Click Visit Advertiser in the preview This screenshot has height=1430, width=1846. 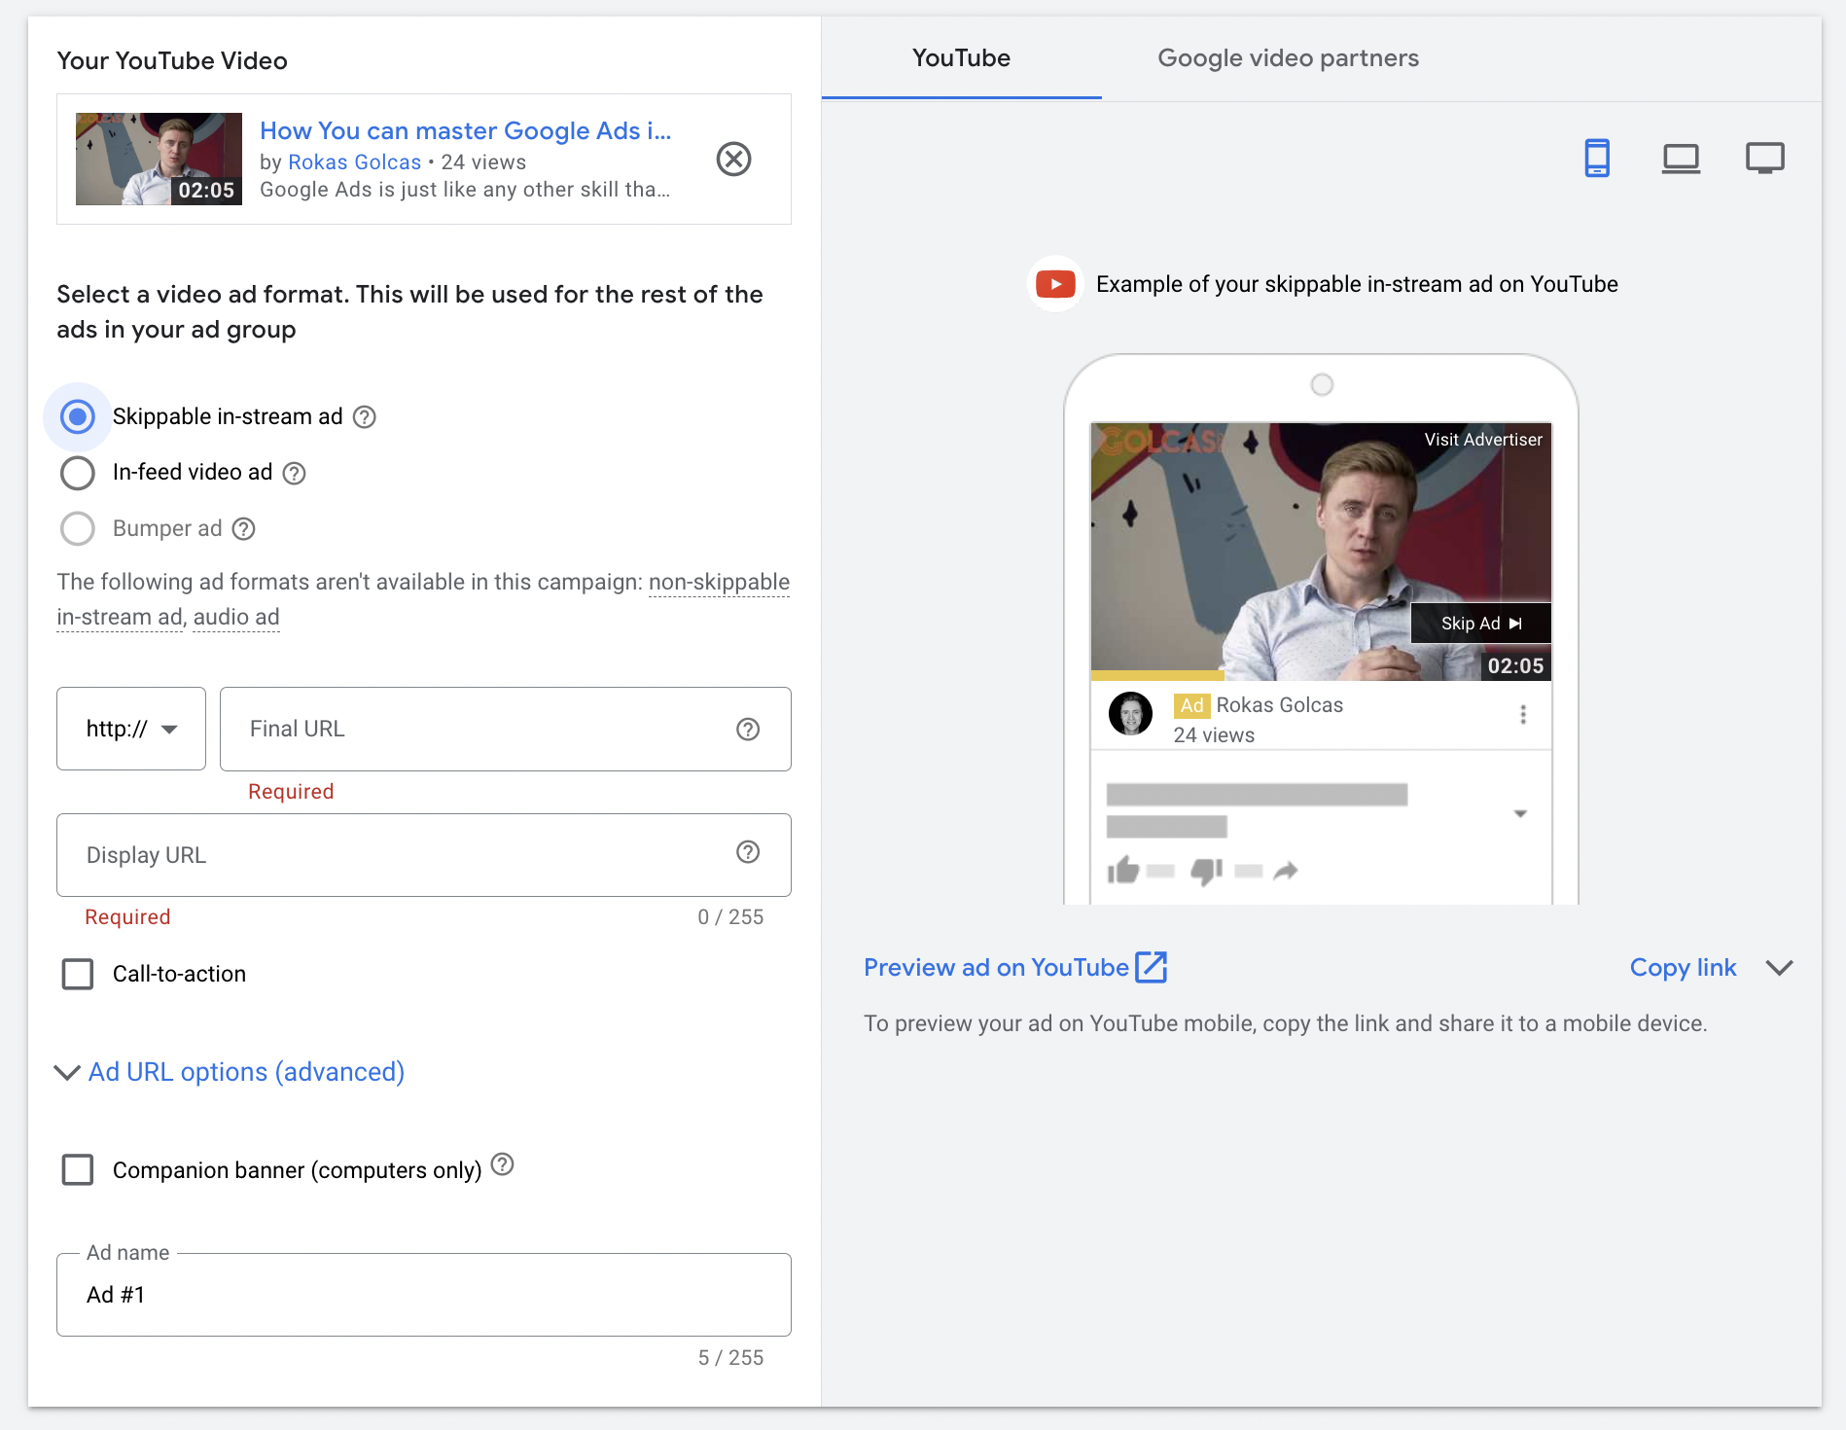point(1483,440)
